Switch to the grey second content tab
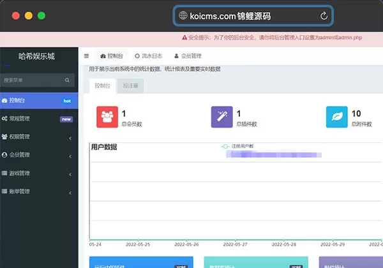383x268 pixels. pyautogui.click(x=130, y=86)
